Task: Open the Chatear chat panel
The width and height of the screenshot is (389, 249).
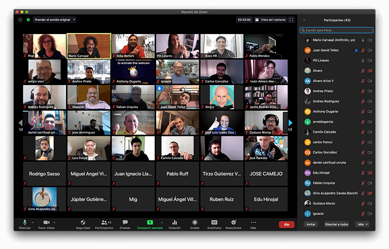Action: pyautogui.click(x=125, y=223)
